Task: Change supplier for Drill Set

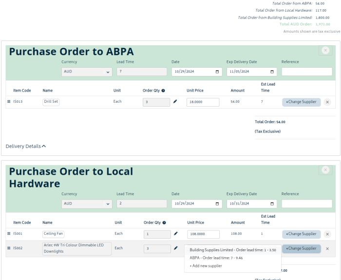Action: click(301, 102)
